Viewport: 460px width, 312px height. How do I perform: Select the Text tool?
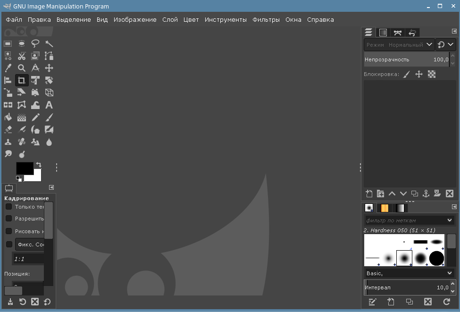49,105
